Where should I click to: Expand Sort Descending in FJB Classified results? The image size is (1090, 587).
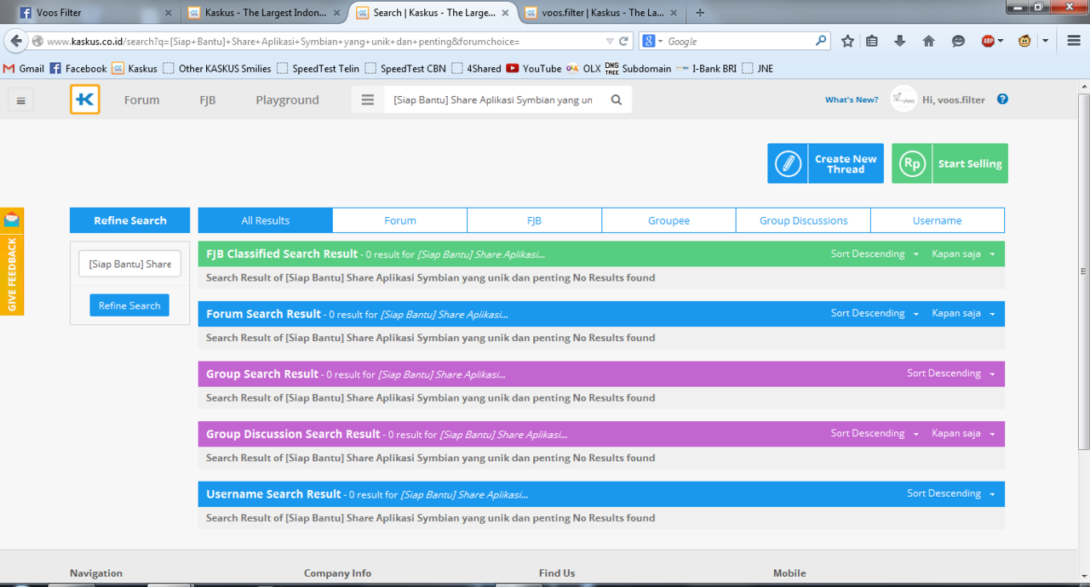(875, 254)
